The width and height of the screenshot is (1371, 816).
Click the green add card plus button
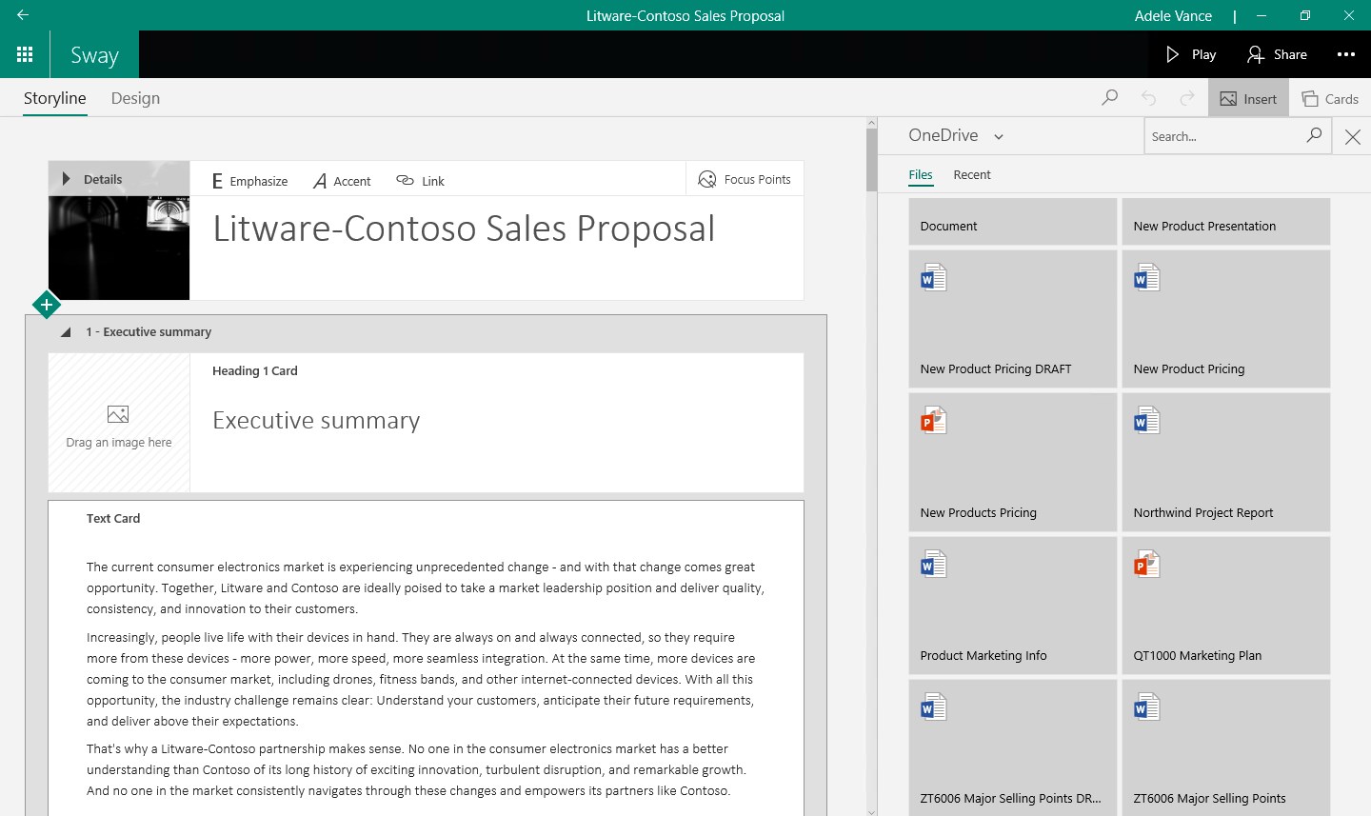[x=46, y=305]
